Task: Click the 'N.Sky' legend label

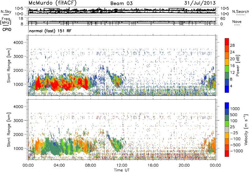Action: point(6,11)
